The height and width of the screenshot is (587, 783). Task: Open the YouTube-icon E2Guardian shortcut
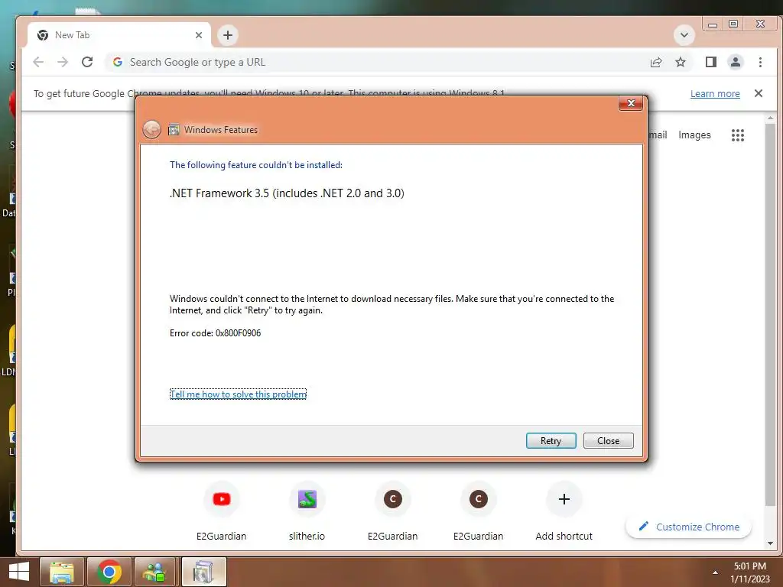[221, 511]
